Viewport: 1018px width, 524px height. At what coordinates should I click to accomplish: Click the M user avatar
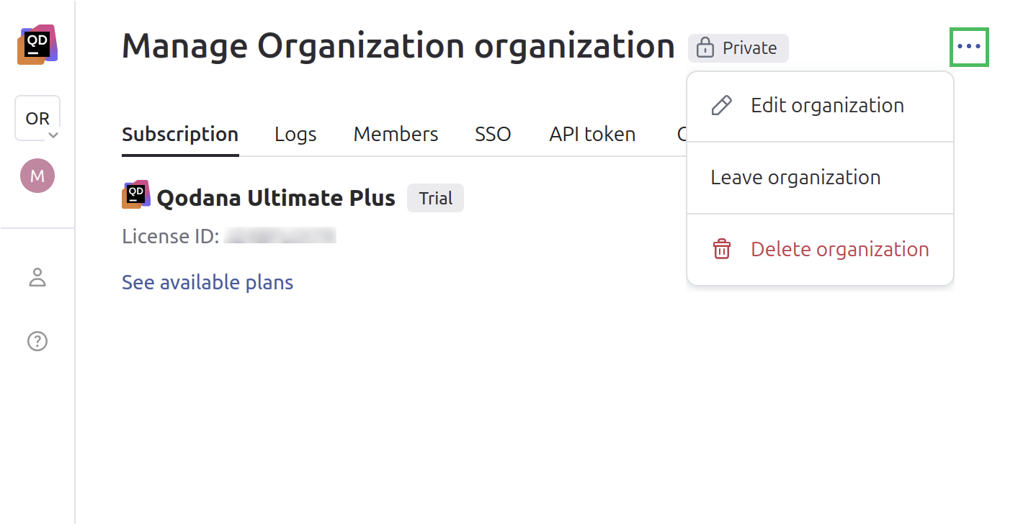coord(37,176)
